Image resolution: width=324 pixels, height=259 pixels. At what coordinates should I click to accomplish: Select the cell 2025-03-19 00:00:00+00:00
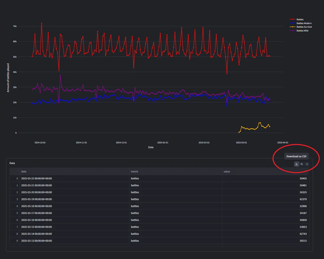pos(74,199)
